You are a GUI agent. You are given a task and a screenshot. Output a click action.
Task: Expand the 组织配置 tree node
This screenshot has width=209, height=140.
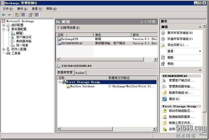(4, 25)
